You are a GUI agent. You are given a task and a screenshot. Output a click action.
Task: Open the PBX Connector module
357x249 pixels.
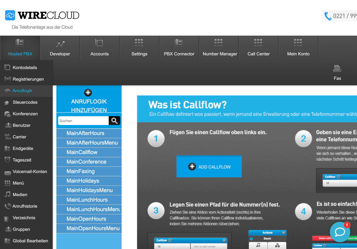tap(179, 48)
